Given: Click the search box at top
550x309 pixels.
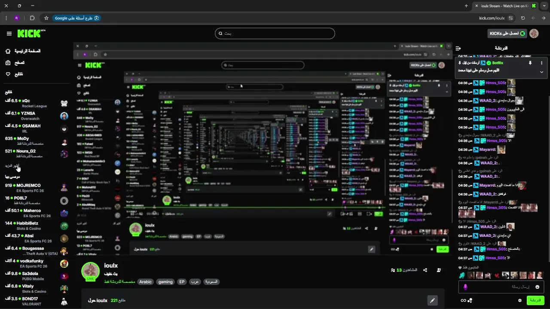Looking at the screenshot, I should (275, 33).
